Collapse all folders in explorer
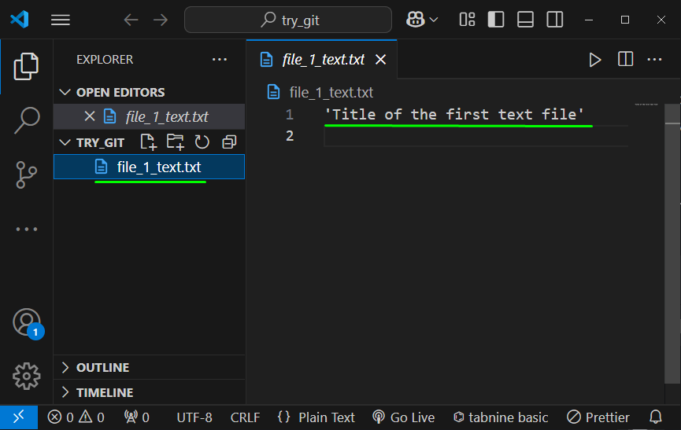This screenshot has height=430, width=681. [x=229, y=142]
